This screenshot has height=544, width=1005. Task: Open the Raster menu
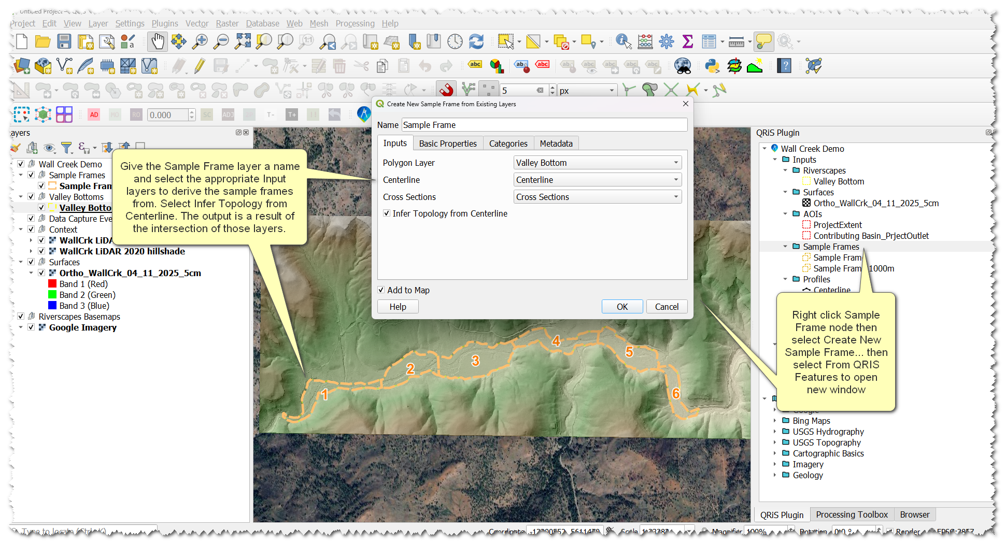227,23
